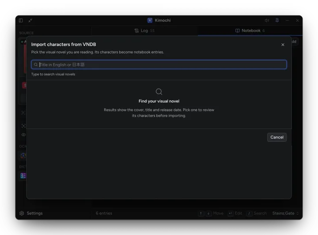Click the collapse-arrows icon in the title bar
The width and height of the screenshot is (318, 235).
(30, 20)
